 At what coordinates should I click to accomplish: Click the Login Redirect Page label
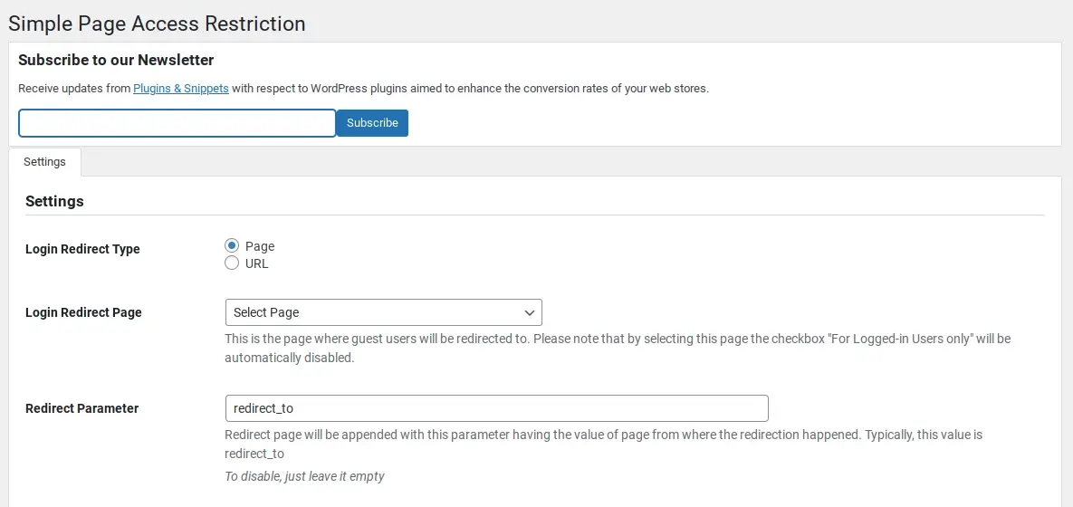[83, 312]
